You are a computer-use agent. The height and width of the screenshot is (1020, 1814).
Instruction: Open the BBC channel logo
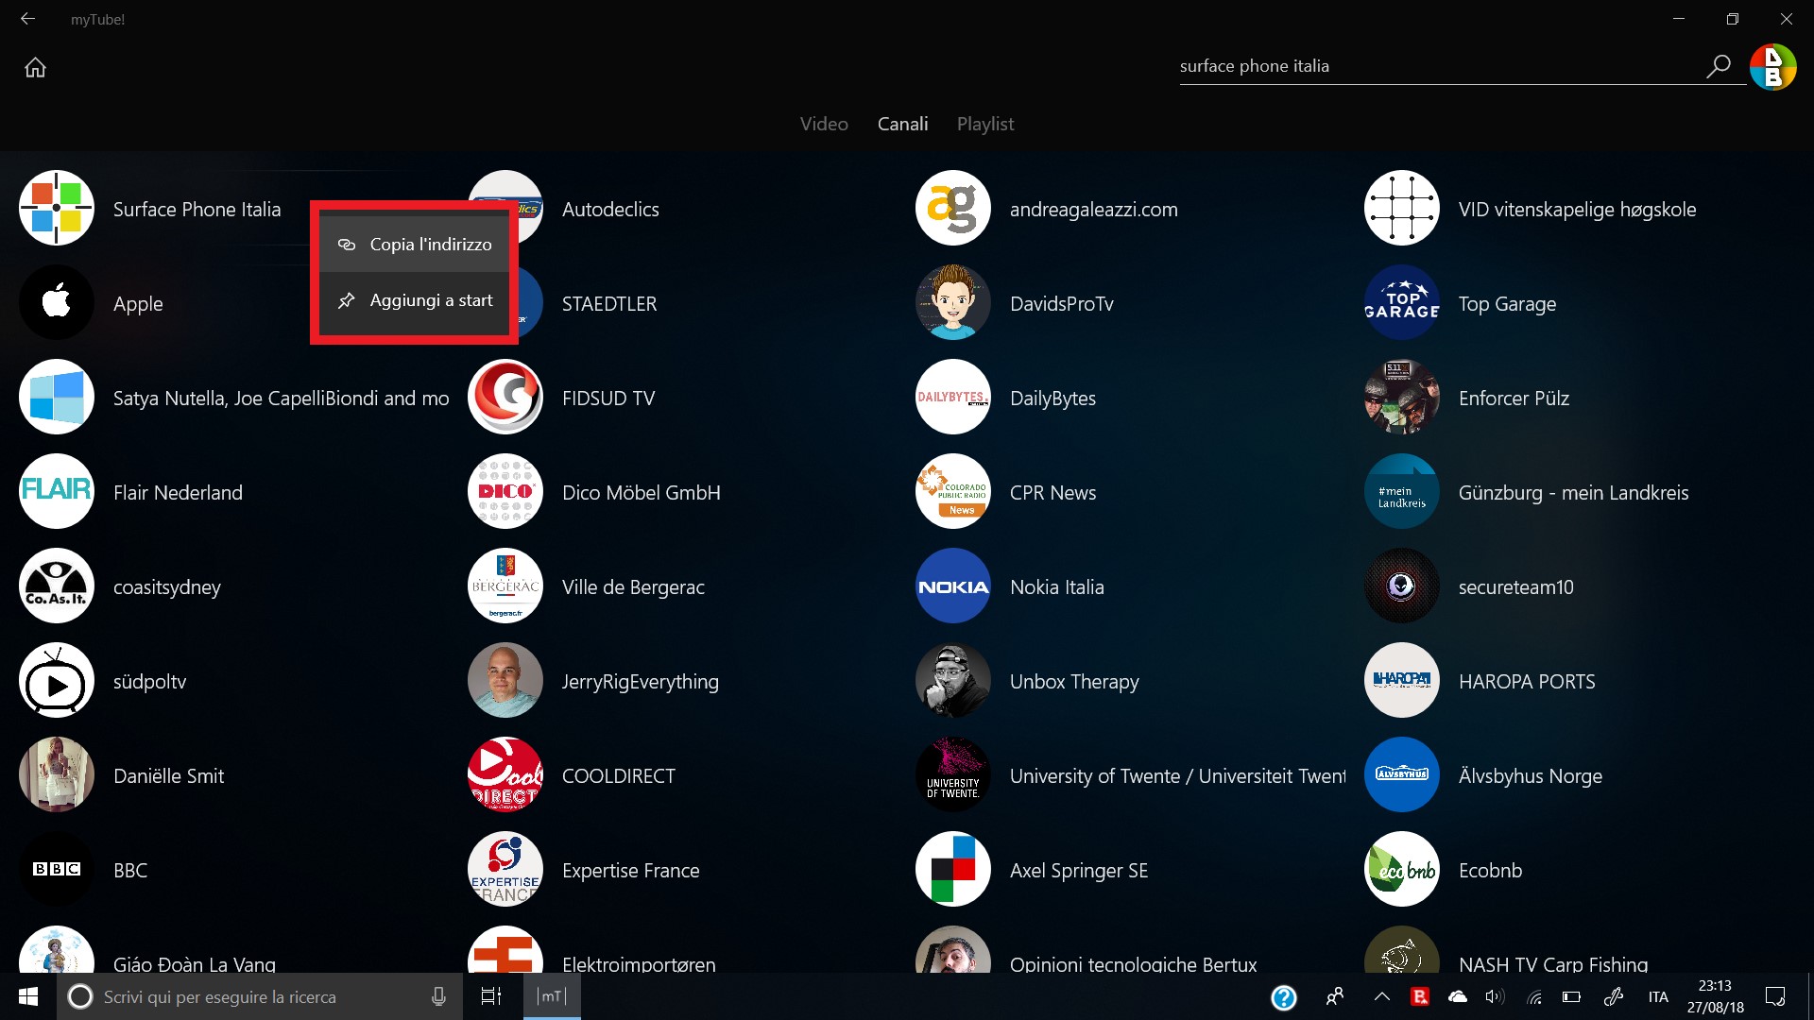click(57, 869)
